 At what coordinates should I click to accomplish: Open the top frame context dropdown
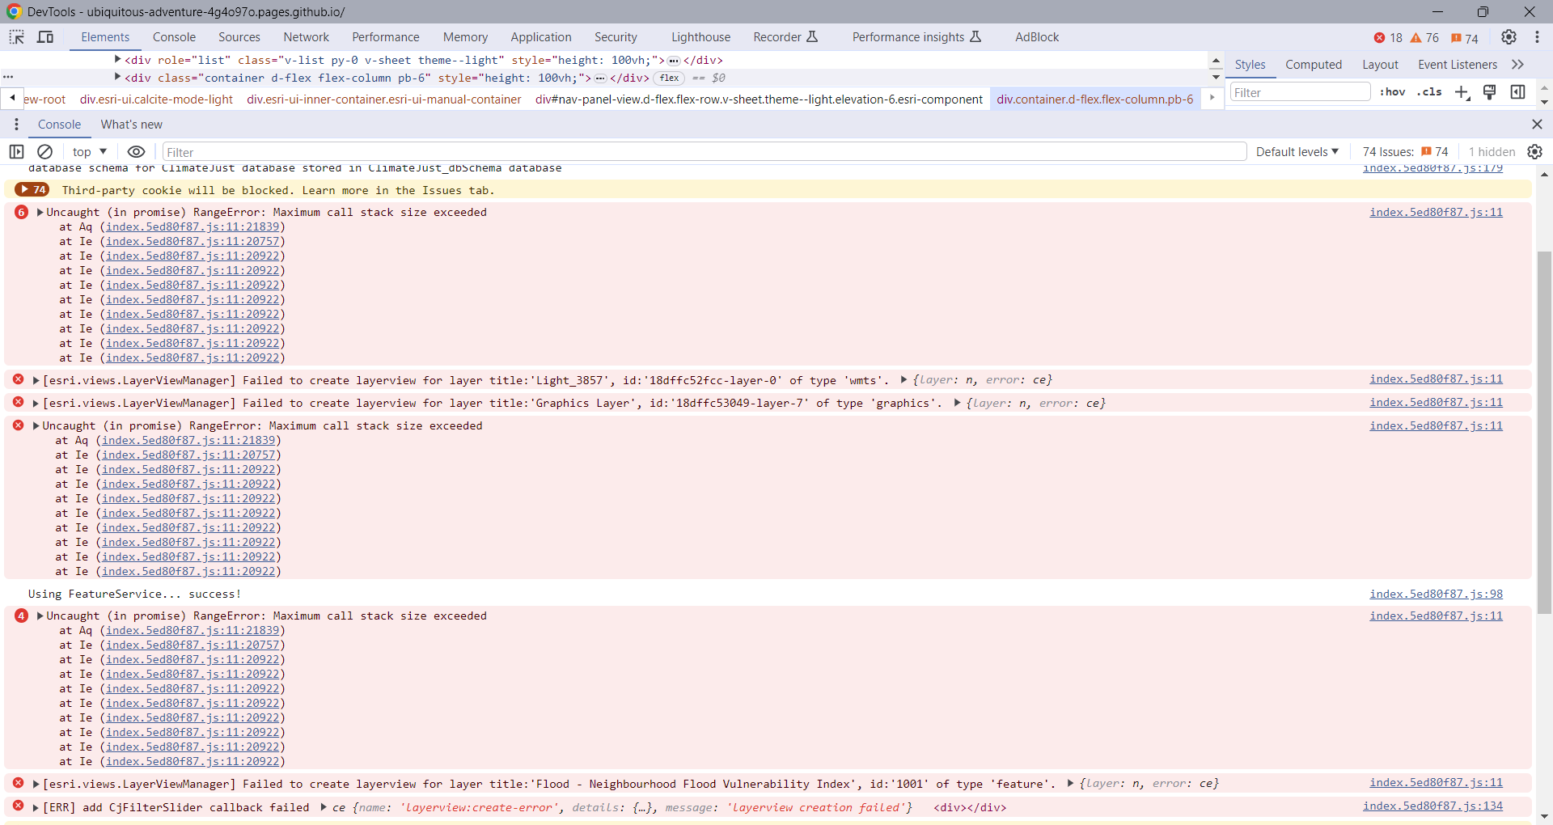(x=89, y=151)
